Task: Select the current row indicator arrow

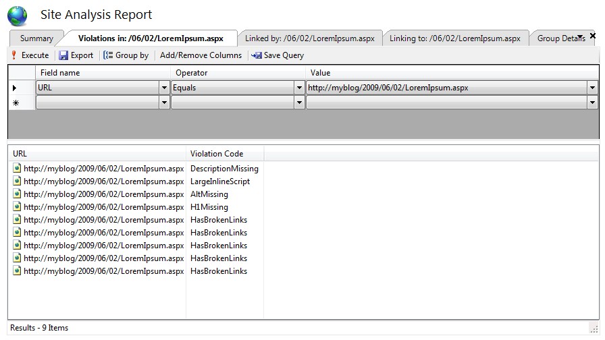Action: tap(15, 88)
